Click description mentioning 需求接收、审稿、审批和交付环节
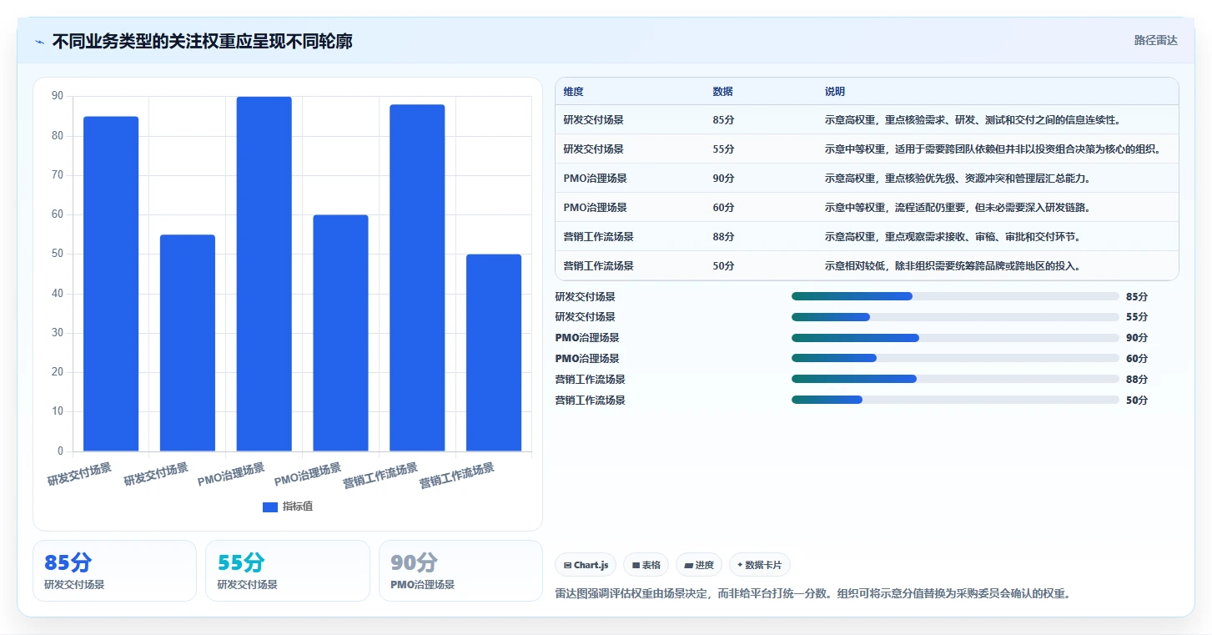 953,237
